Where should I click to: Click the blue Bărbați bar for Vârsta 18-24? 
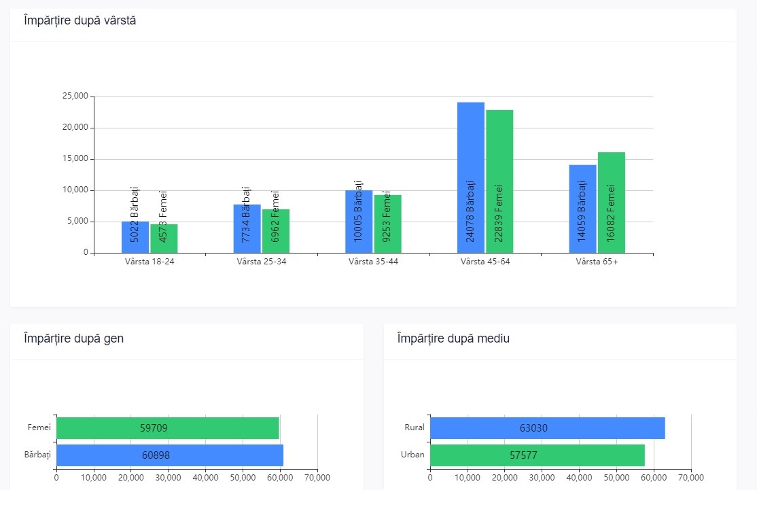tap(135, 237)
